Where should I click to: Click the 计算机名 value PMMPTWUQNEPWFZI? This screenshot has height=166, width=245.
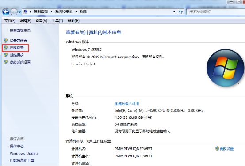(133, 149)
